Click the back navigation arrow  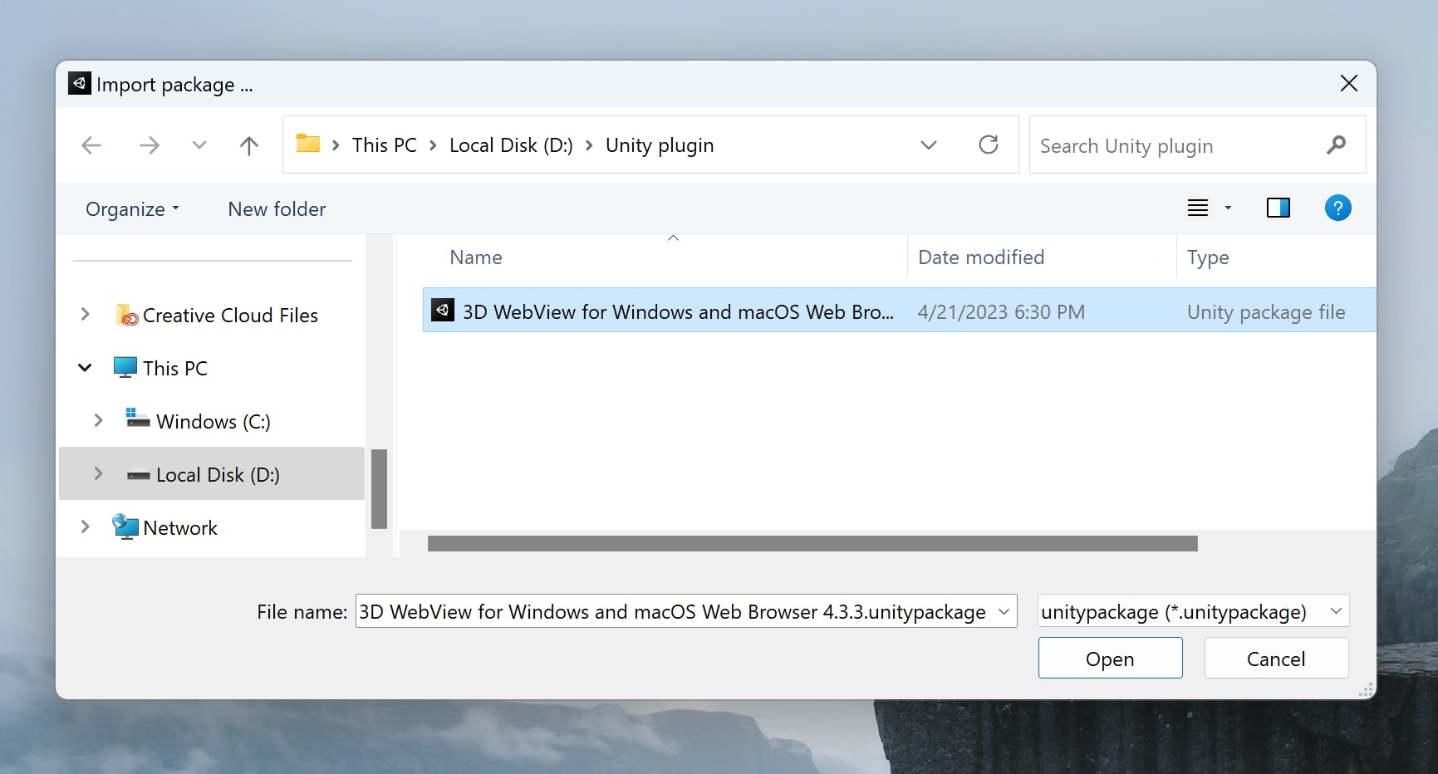pos(91,145)
